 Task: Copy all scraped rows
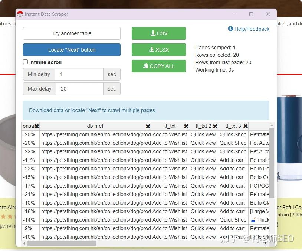pyautogui.click(x=159, y=66)
